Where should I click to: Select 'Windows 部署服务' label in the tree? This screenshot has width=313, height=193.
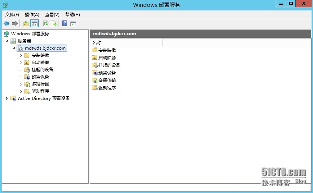coord(30,34)
